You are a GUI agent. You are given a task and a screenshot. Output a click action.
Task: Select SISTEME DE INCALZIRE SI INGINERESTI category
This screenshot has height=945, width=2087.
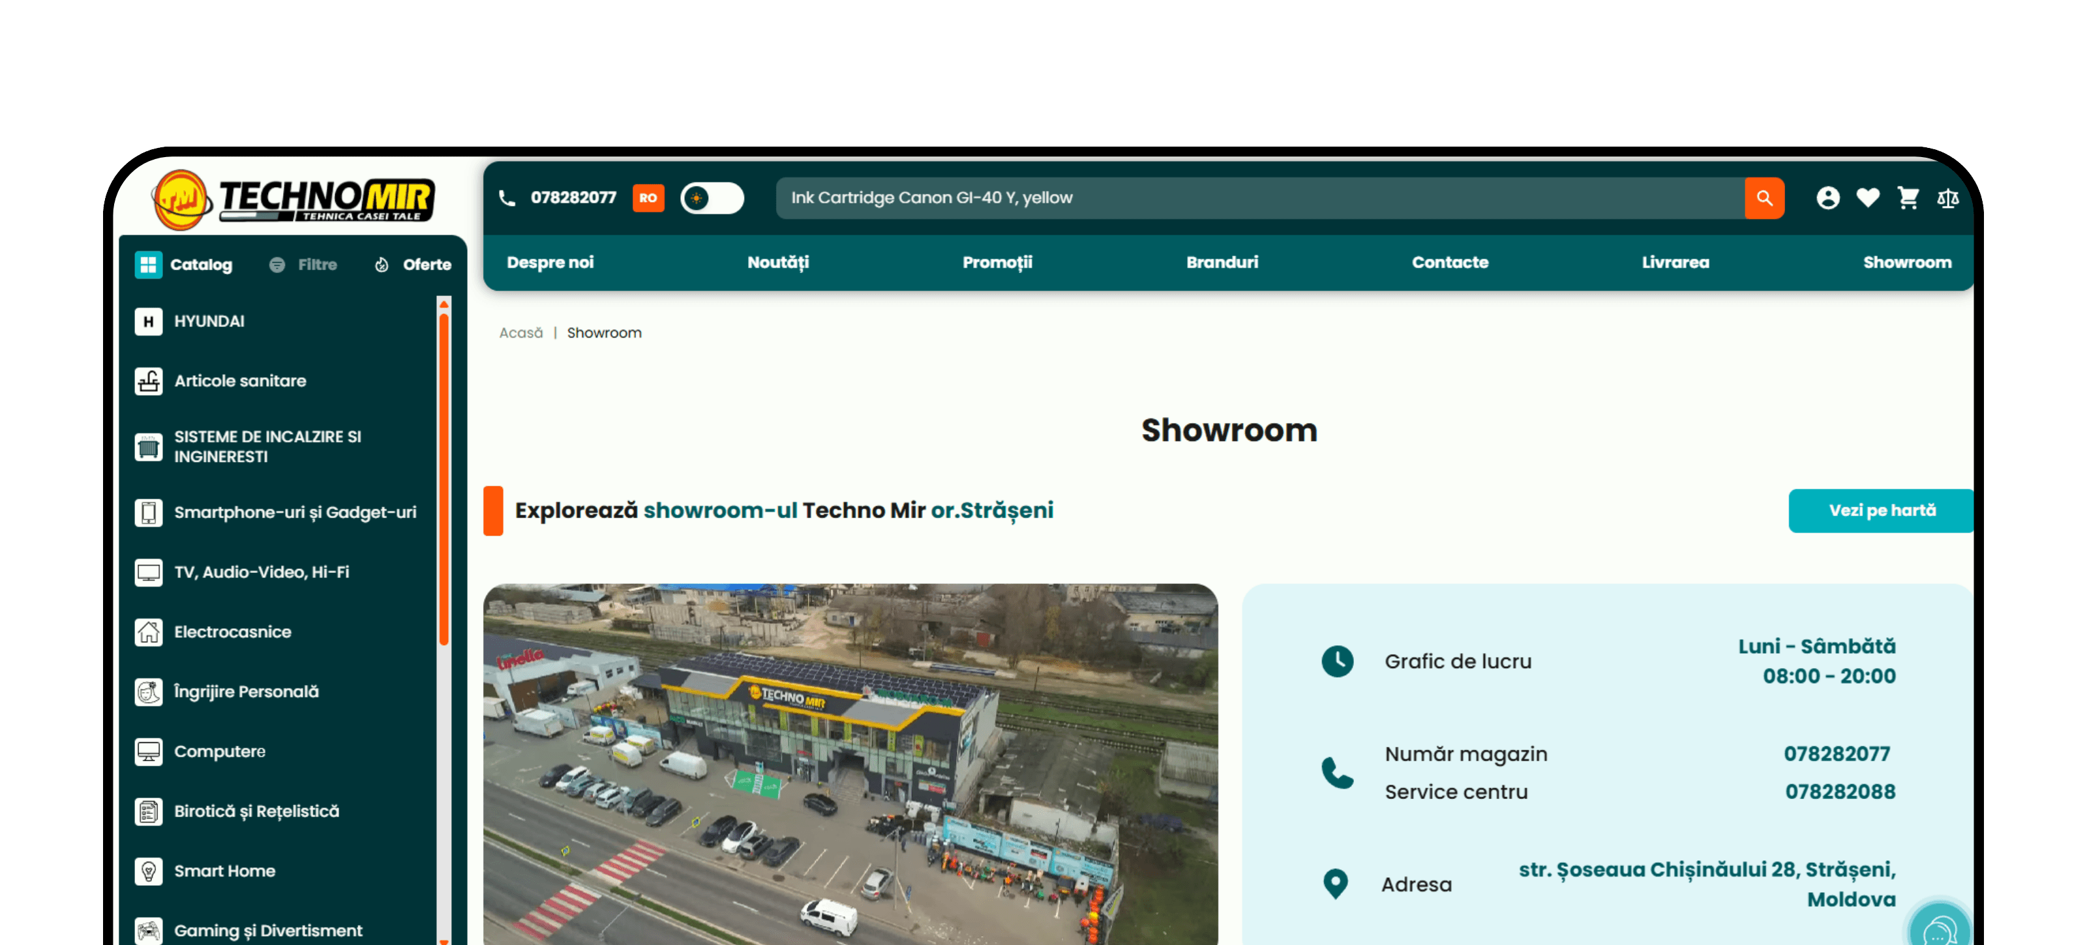point(267,447)
